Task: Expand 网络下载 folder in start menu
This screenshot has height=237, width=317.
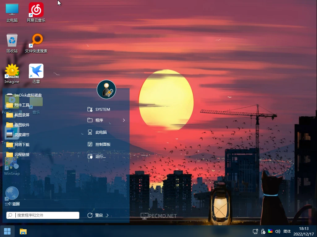Action: pos(18,144)
